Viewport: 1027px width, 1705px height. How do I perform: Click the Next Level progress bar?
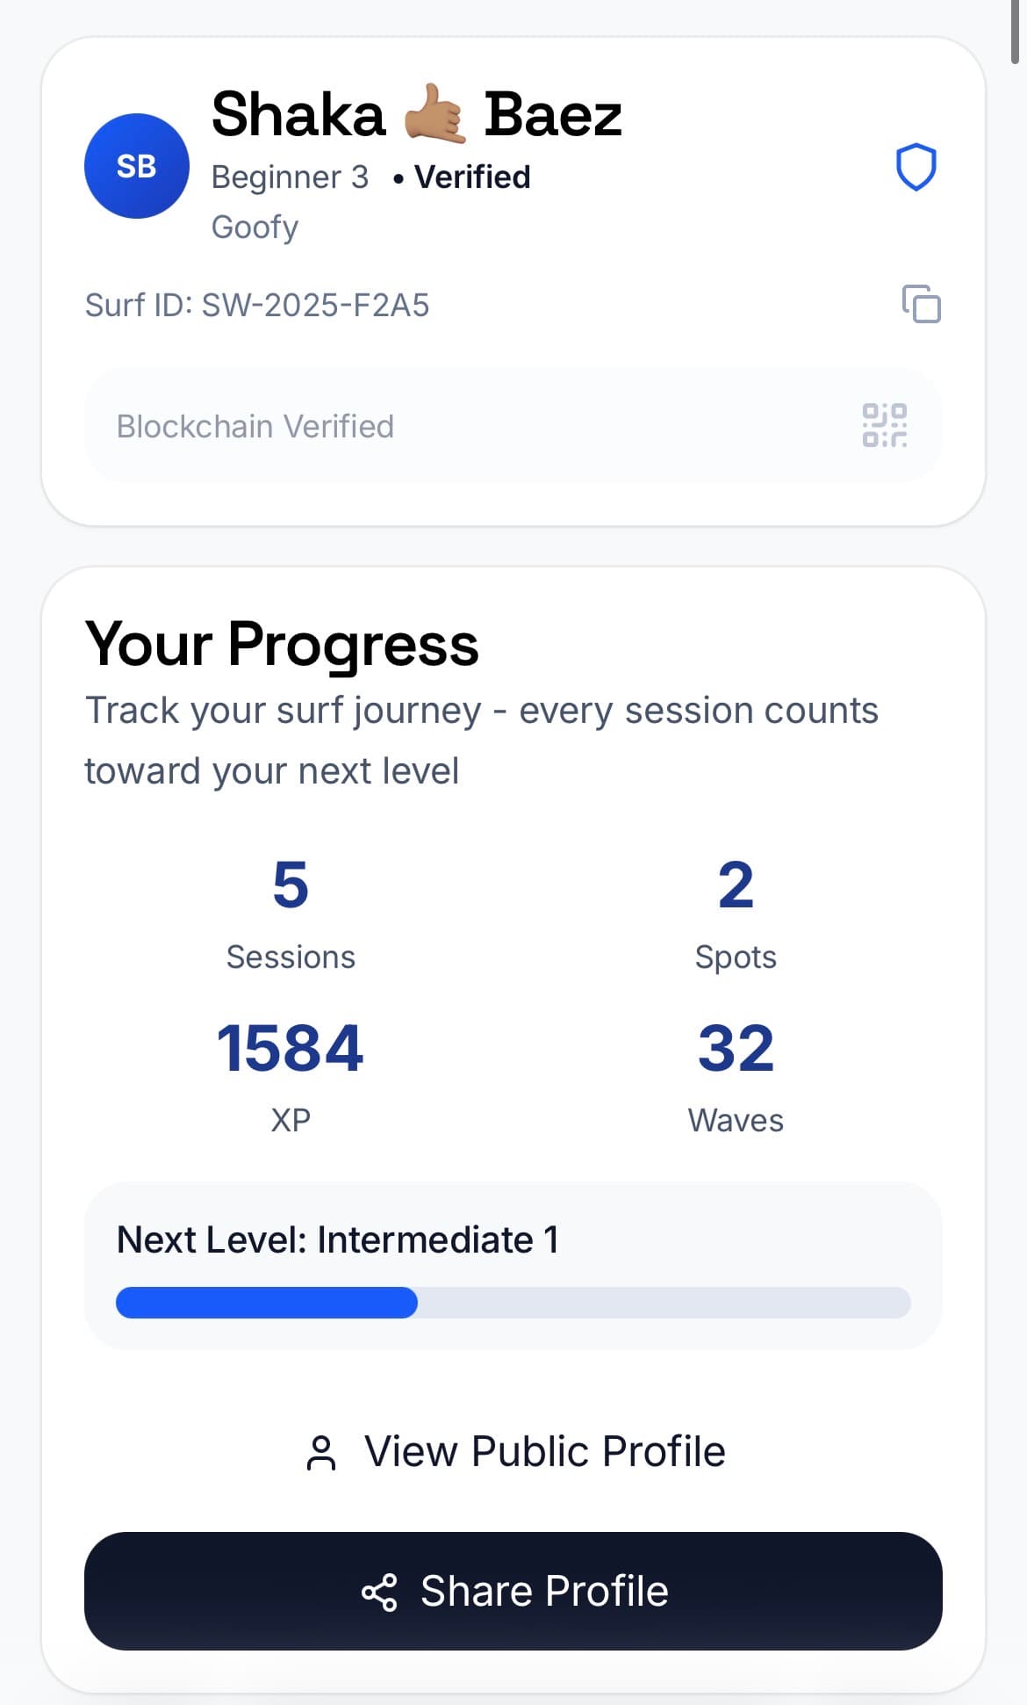point(513,1302)
